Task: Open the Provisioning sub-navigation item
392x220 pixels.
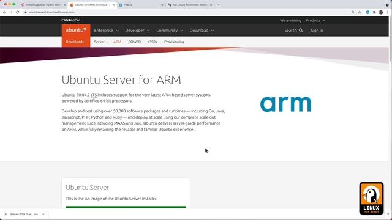Action: click(174, 42)
